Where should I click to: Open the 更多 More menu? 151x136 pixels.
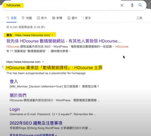[87, 18]
